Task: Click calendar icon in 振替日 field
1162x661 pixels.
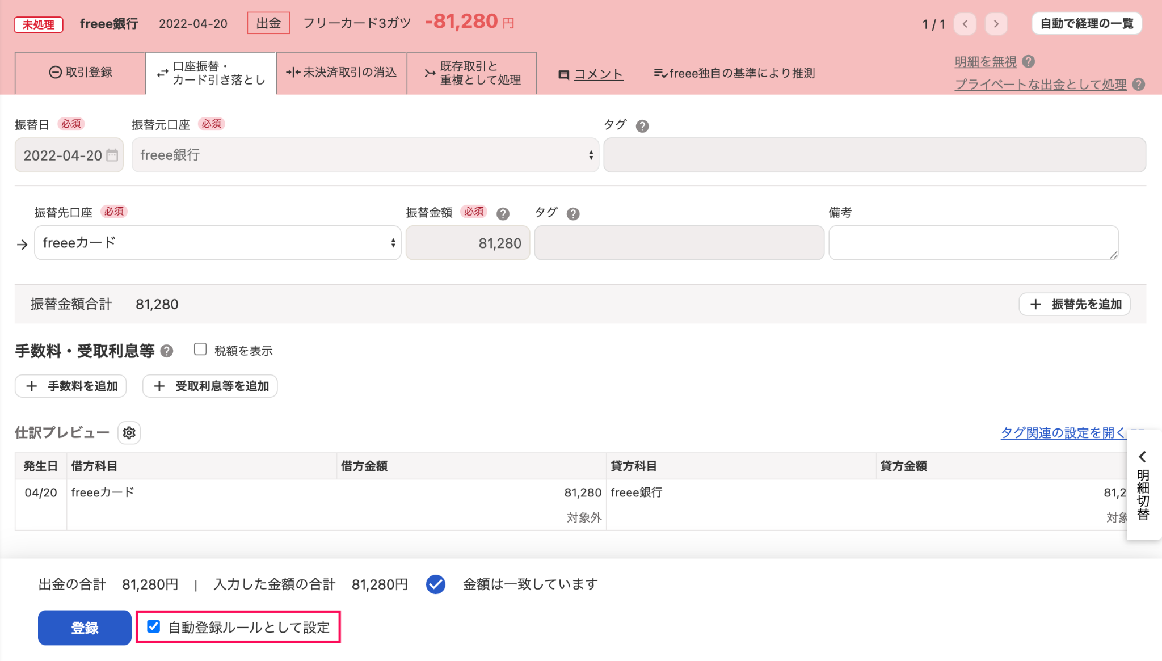Action: (112, 155)
